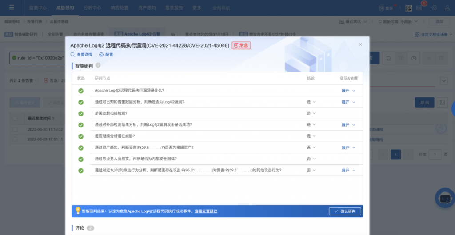Viewport: 455px width, 235px height.
Task: Toggle the select-all checkbox in table header
Action: point(15,118)
